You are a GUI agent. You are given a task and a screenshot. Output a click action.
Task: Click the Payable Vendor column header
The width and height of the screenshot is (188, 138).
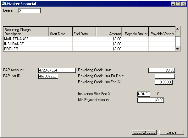pyautogui.click(x=162, y=31)
